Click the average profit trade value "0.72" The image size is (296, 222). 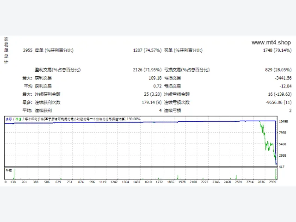point(157,86)
